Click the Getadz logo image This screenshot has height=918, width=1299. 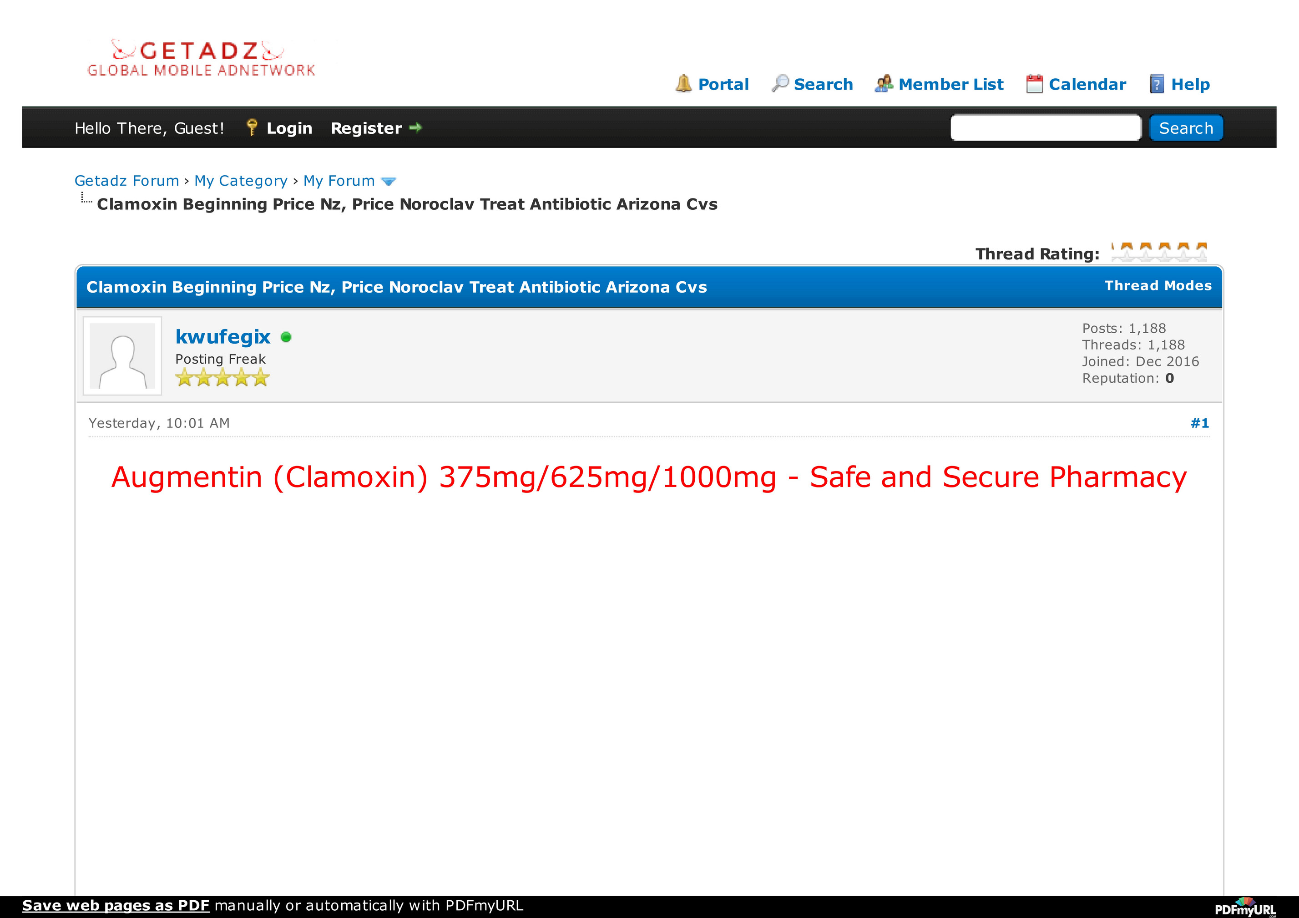pyautogui.click(x=201, y=58)
